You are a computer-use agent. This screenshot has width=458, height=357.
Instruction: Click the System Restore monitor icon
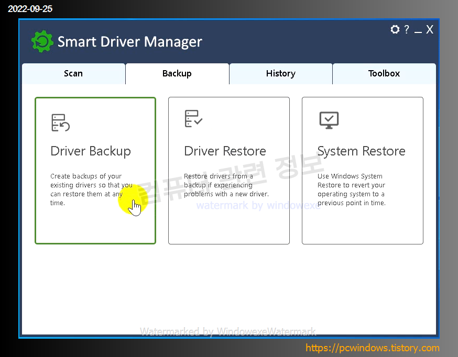tap(329, 120)
